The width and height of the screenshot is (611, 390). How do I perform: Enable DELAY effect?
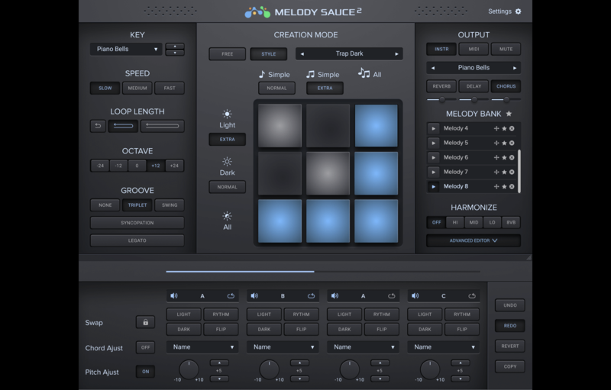[474, 86]
